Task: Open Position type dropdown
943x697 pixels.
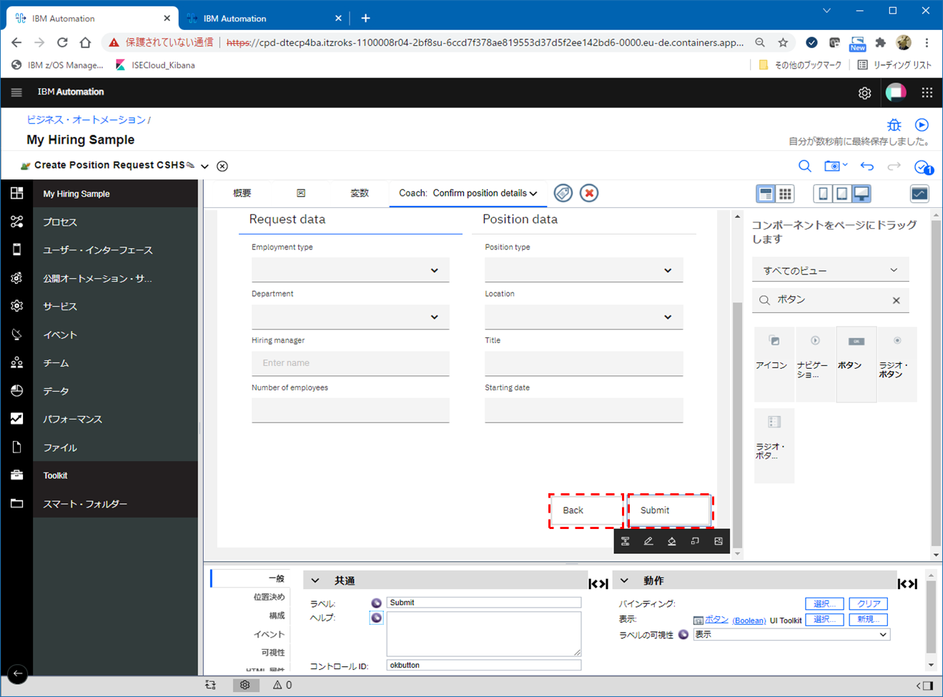Action: (583, 270)
